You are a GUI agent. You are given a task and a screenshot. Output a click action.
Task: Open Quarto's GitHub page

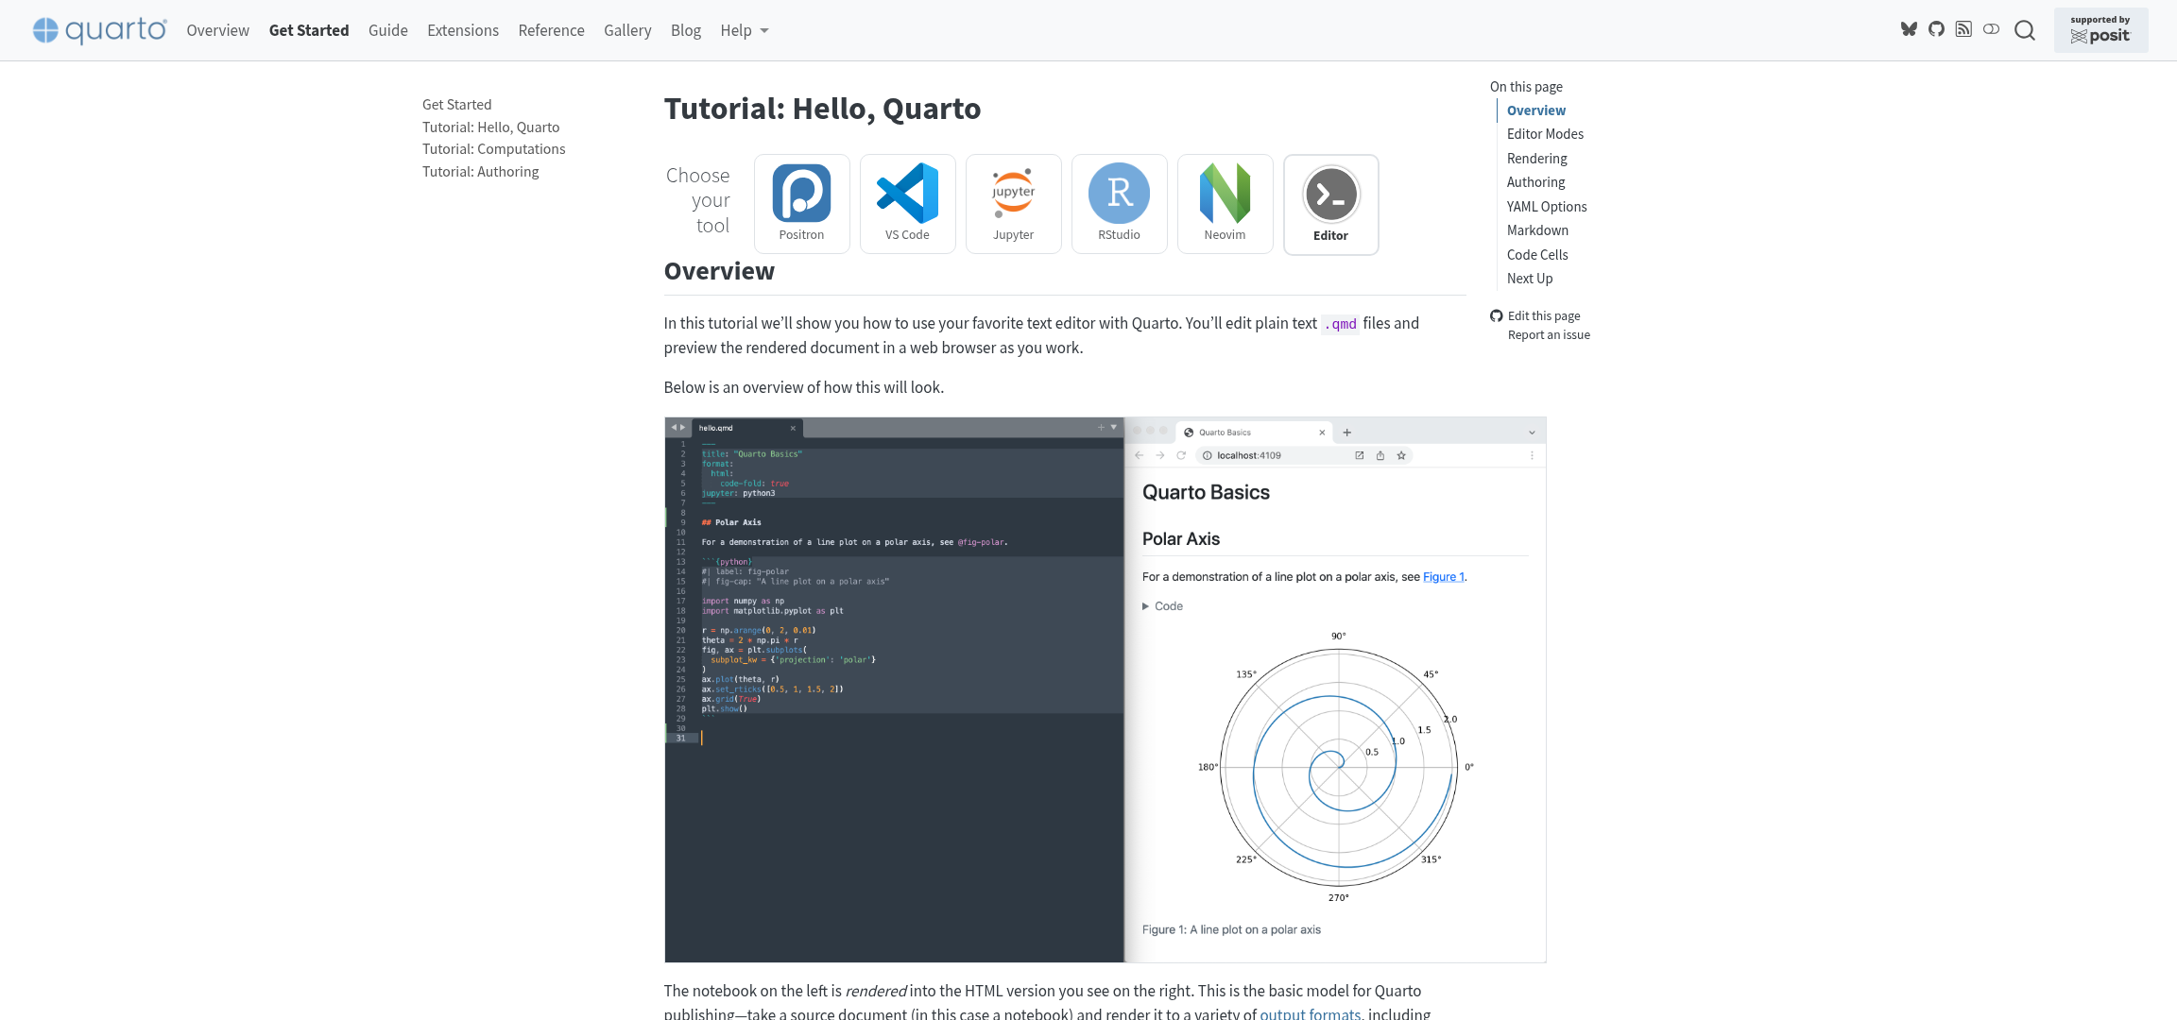[x=1936, y=29]
